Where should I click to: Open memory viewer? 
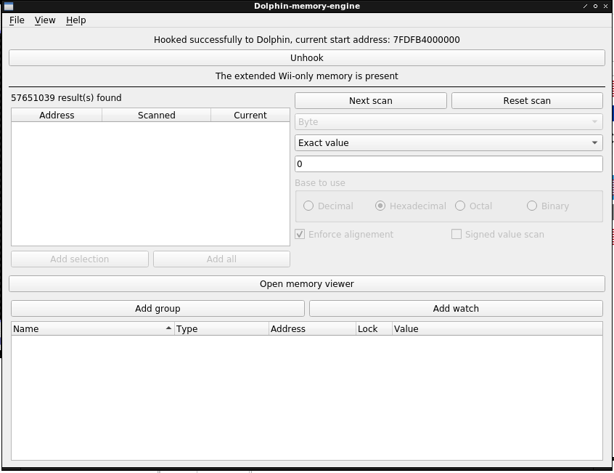307,283
